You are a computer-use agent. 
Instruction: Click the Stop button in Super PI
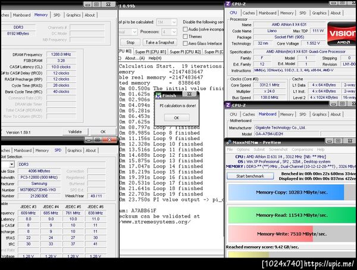pyautogui.click(x=130, y=42)
